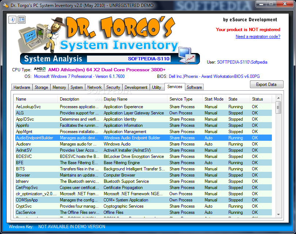Open the Network tab

[94, 87]
